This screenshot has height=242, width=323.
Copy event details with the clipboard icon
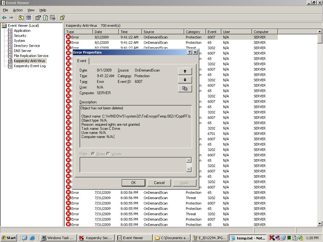pyautogui.click(x=185, y=89)
